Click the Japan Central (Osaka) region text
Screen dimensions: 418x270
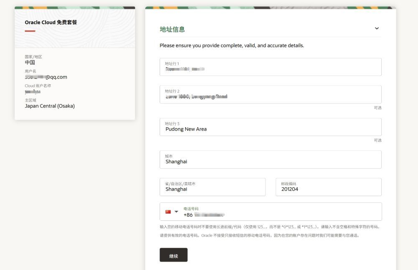click(x=50, y=106)
